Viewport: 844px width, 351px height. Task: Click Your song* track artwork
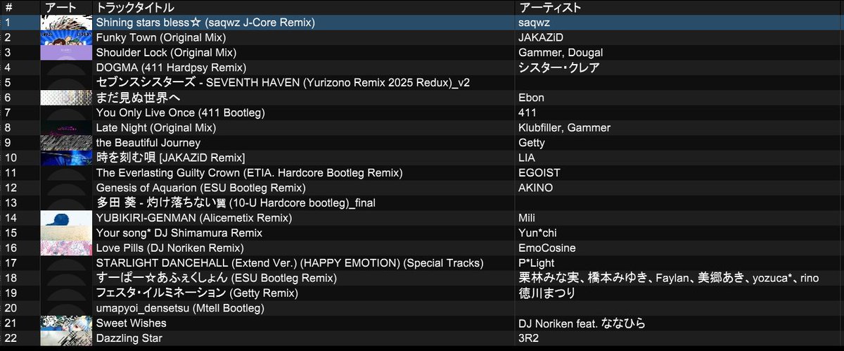coord(66,233)
